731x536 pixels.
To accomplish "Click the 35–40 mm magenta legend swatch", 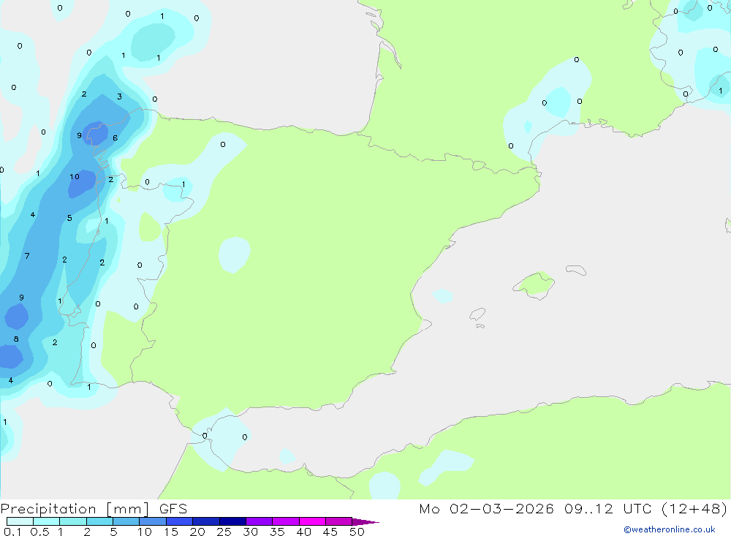I will (285, 521).
